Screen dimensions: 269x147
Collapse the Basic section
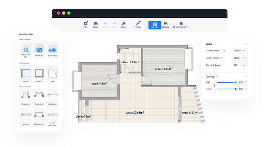pos(246,44)
